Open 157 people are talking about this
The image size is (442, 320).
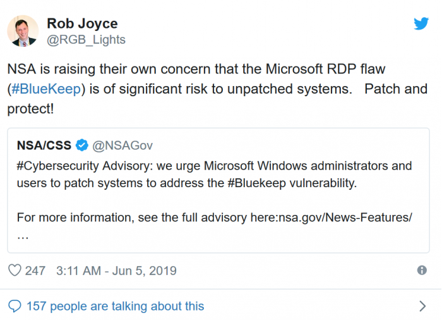click(x=115, y=306)
